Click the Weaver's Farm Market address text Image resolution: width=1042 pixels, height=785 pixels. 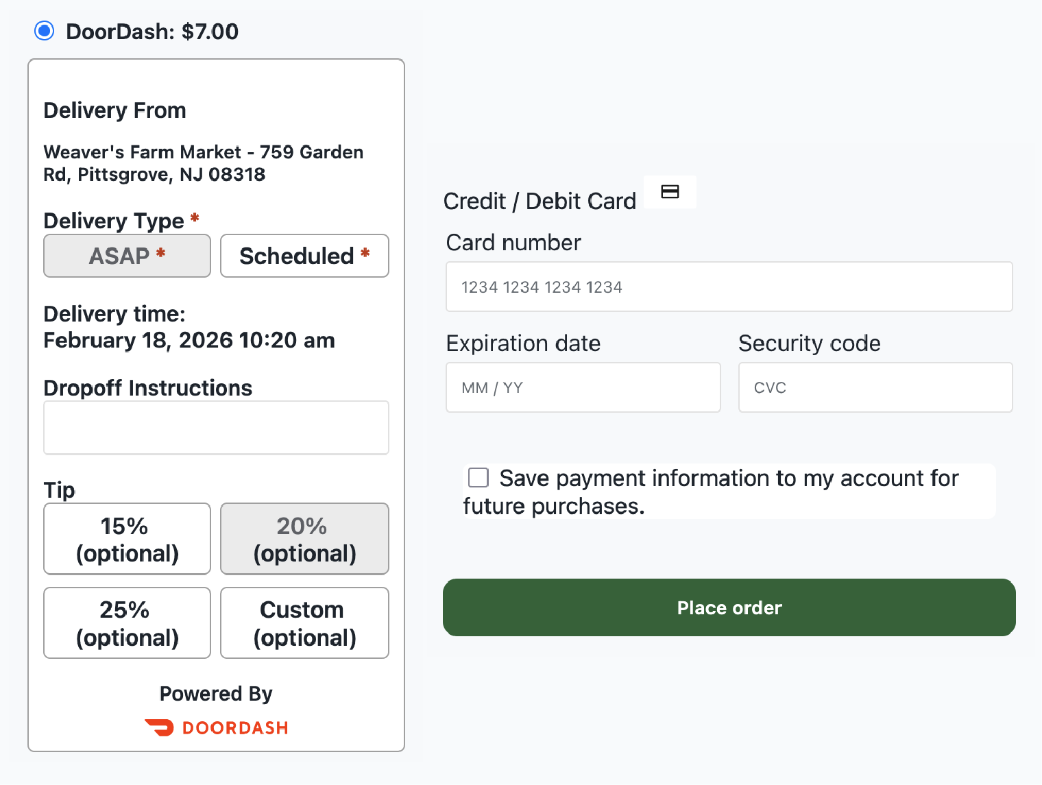click(x=203, y=163)
